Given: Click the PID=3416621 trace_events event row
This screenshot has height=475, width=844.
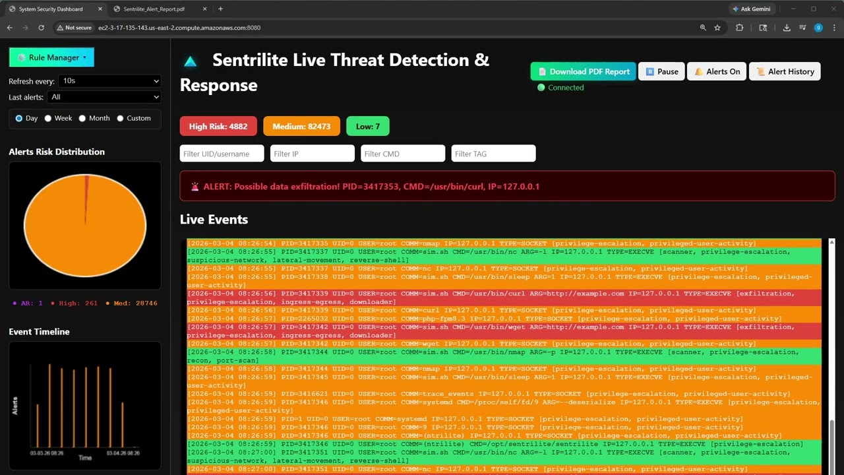Looking at the screenshot, I should pyautogui.click(x=504, y=394).
